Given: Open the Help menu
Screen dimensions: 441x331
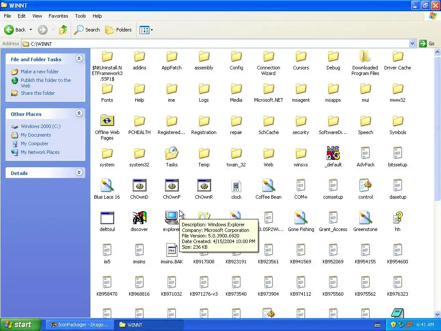Looking at the screenshot, I should pos(97,16).
